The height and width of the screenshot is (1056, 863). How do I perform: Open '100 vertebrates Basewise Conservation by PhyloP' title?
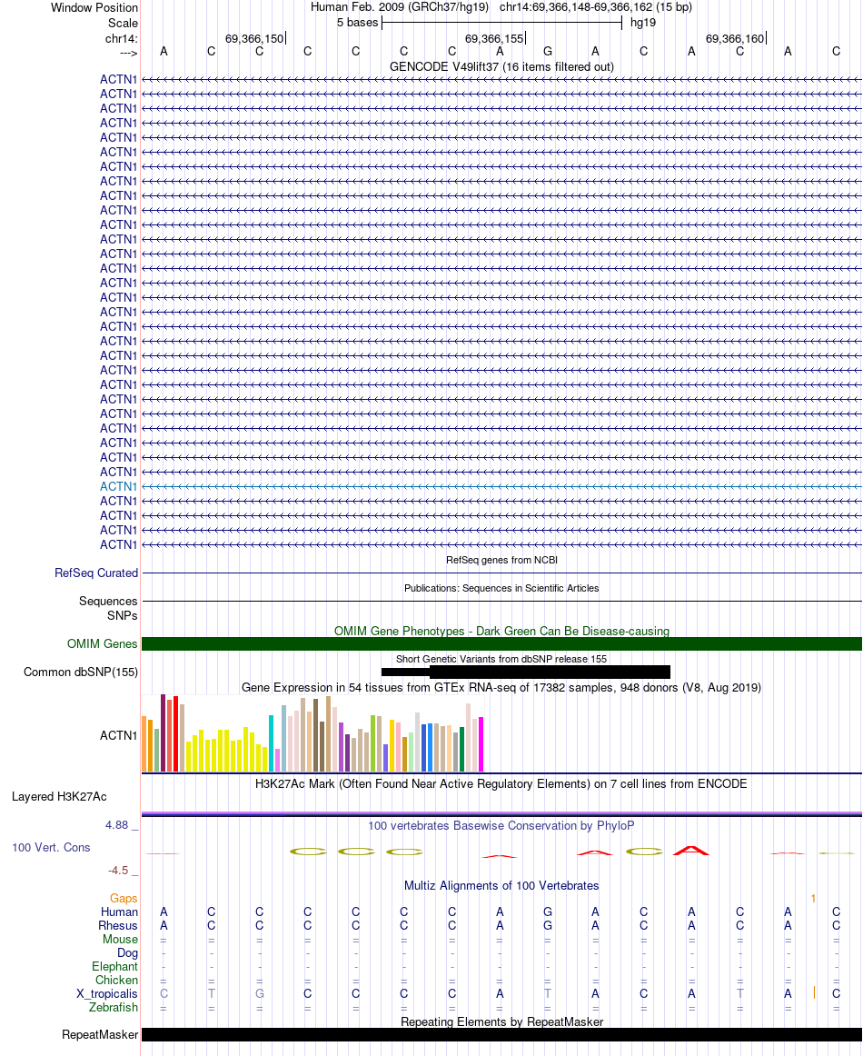[x=501, y=826]
